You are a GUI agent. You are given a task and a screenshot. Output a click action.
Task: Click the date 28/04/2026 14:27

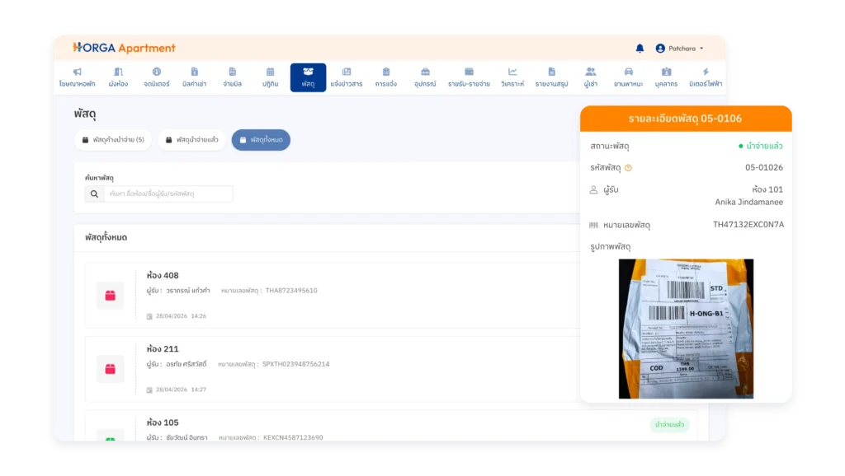pos(181,390)
